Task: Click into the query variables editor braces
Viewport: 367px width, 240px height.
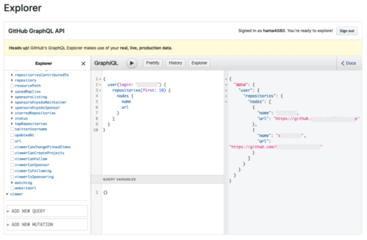Action: [x=105, y=192]
